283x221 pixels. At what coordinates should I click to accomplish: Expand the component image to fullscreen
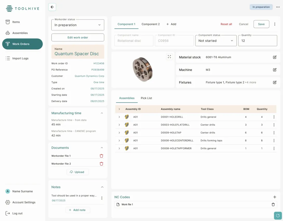(169, 56)
